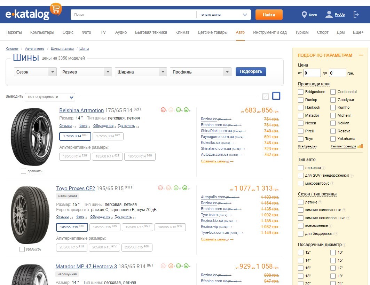370x285 pixels.
Task: Open the Авто category tab
Action: pos(240,32)
